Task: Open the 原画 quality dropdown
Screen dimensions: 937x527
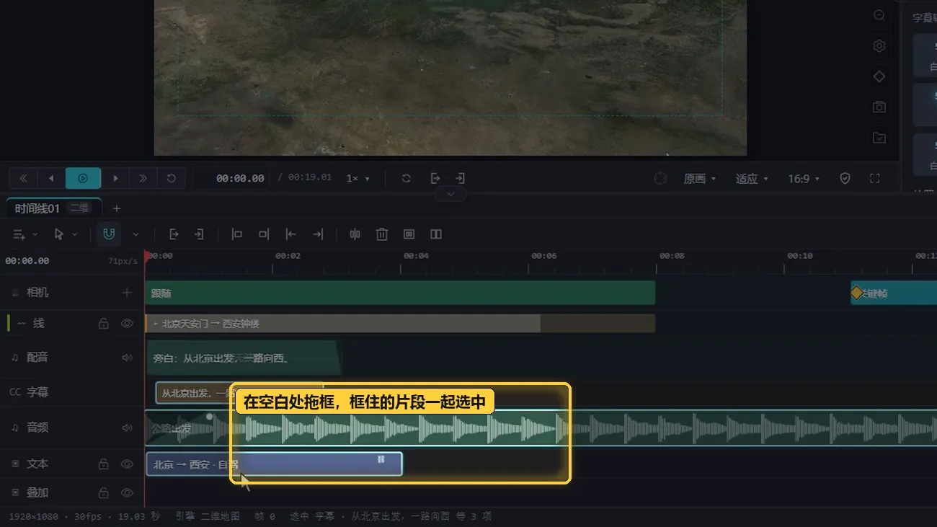Action: (x=700, y=178)
